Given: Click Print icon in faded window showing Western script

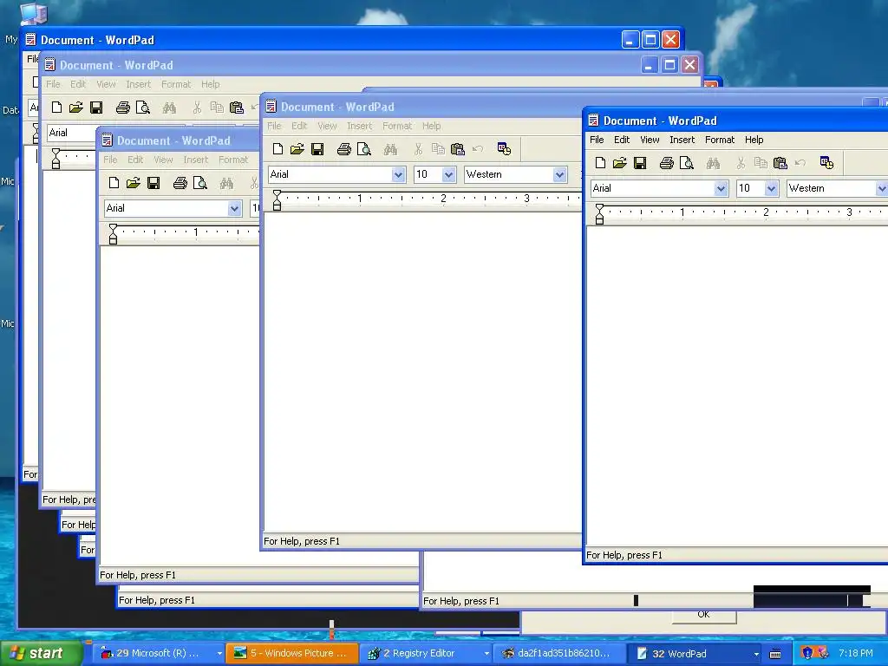Looking at the screenshot, I should point(343,149).
